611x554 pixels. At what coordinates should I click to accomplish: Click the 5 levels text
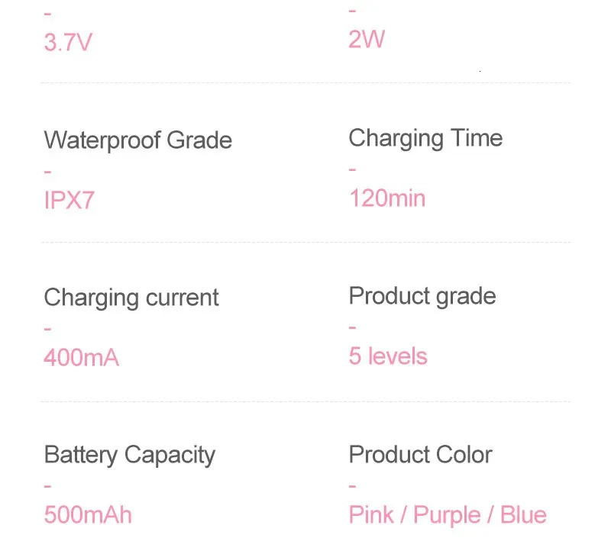click(388, 356)
